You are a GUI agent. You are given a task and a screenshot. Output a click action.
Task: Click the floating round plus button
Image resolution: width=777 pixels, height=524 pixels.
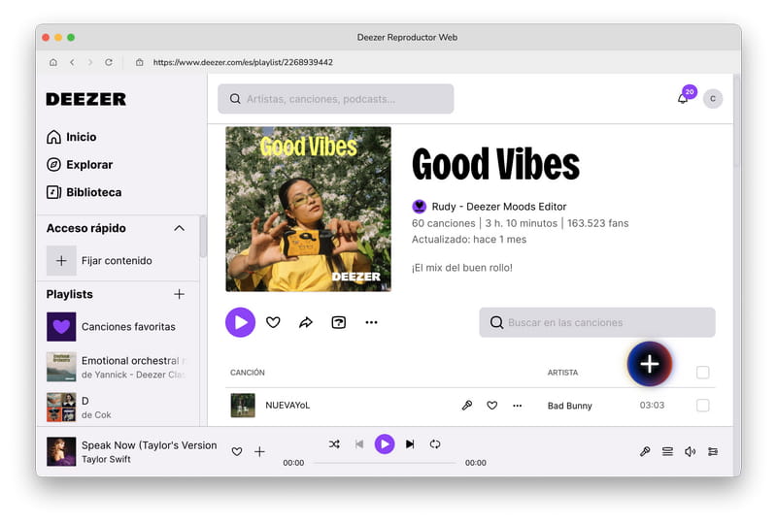650,364
